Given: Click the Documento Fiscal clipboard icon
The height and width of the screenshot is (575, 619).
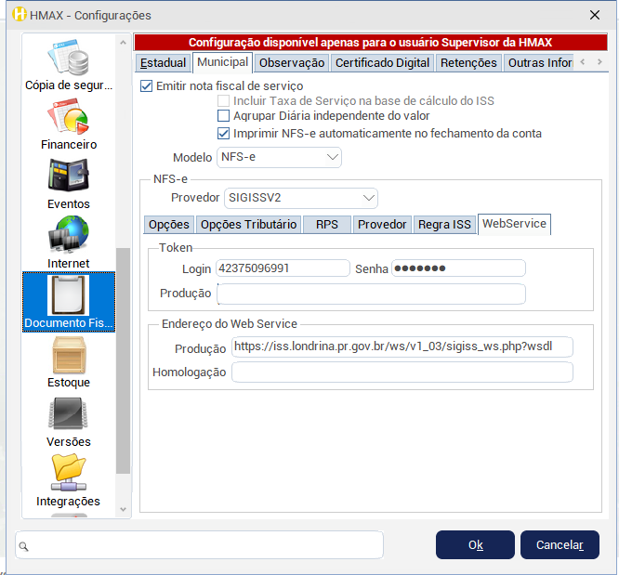Looking at the screenshot, I should [x=69, y=296].
